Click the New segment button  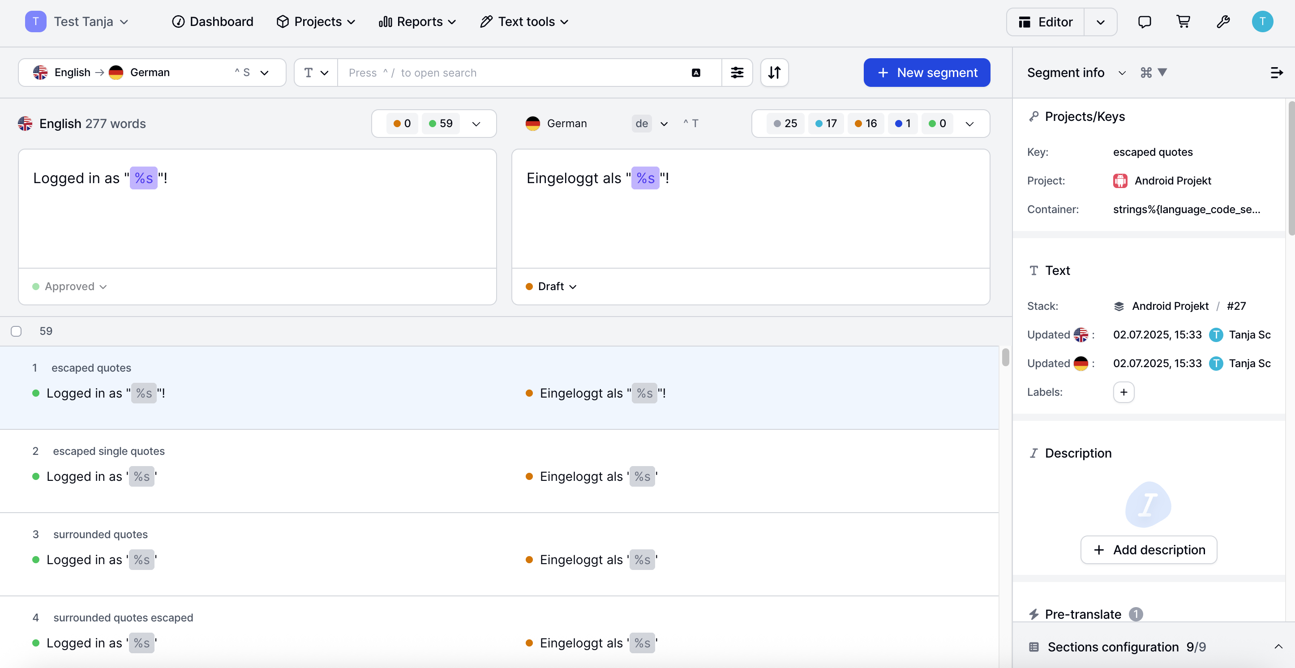(926, 73)
